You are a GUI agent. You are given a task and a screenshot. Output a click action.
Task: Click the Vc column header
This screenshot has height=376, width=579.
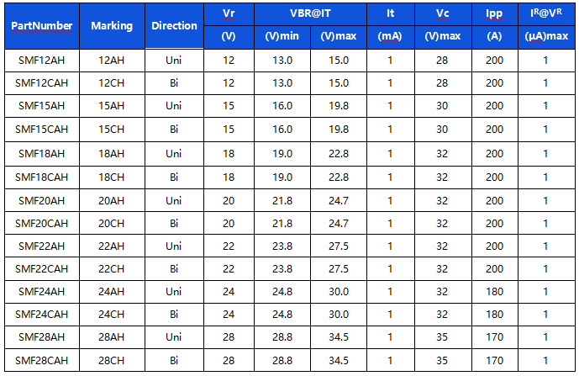pos(443,14)
